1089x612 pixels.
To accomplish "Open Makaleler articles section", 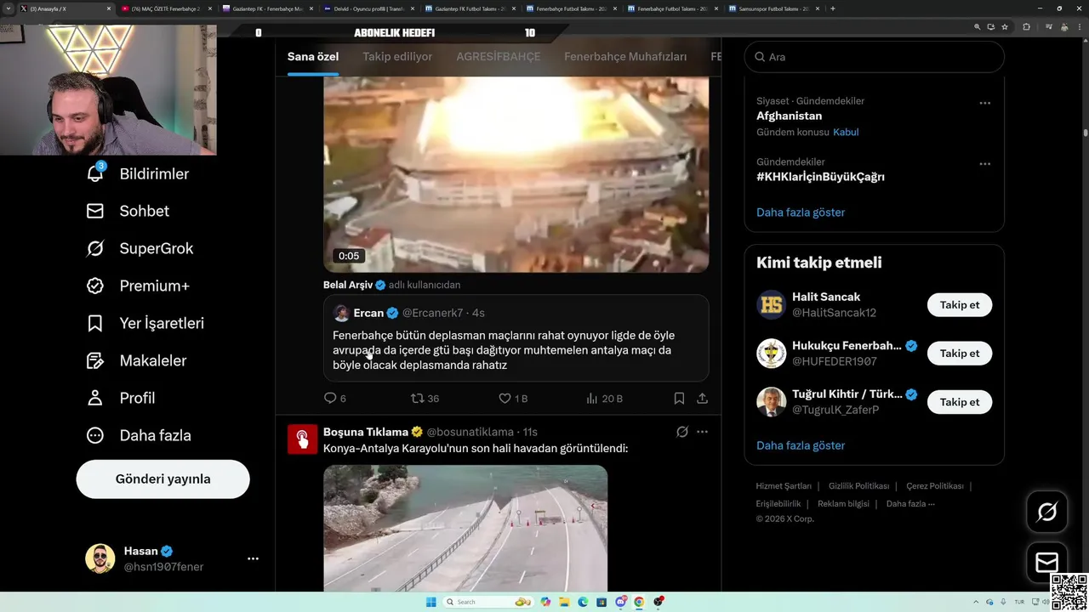I will click(x=136, y=360).
